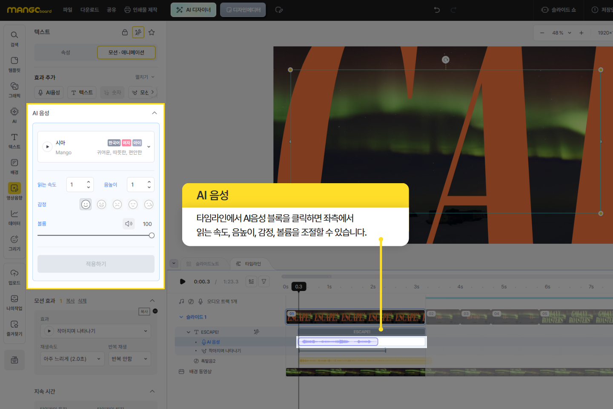Viewport: 613px width, 409px height.
Task: Select the 영상음향 video-audio sidebar icon
Action: point(14,191)
